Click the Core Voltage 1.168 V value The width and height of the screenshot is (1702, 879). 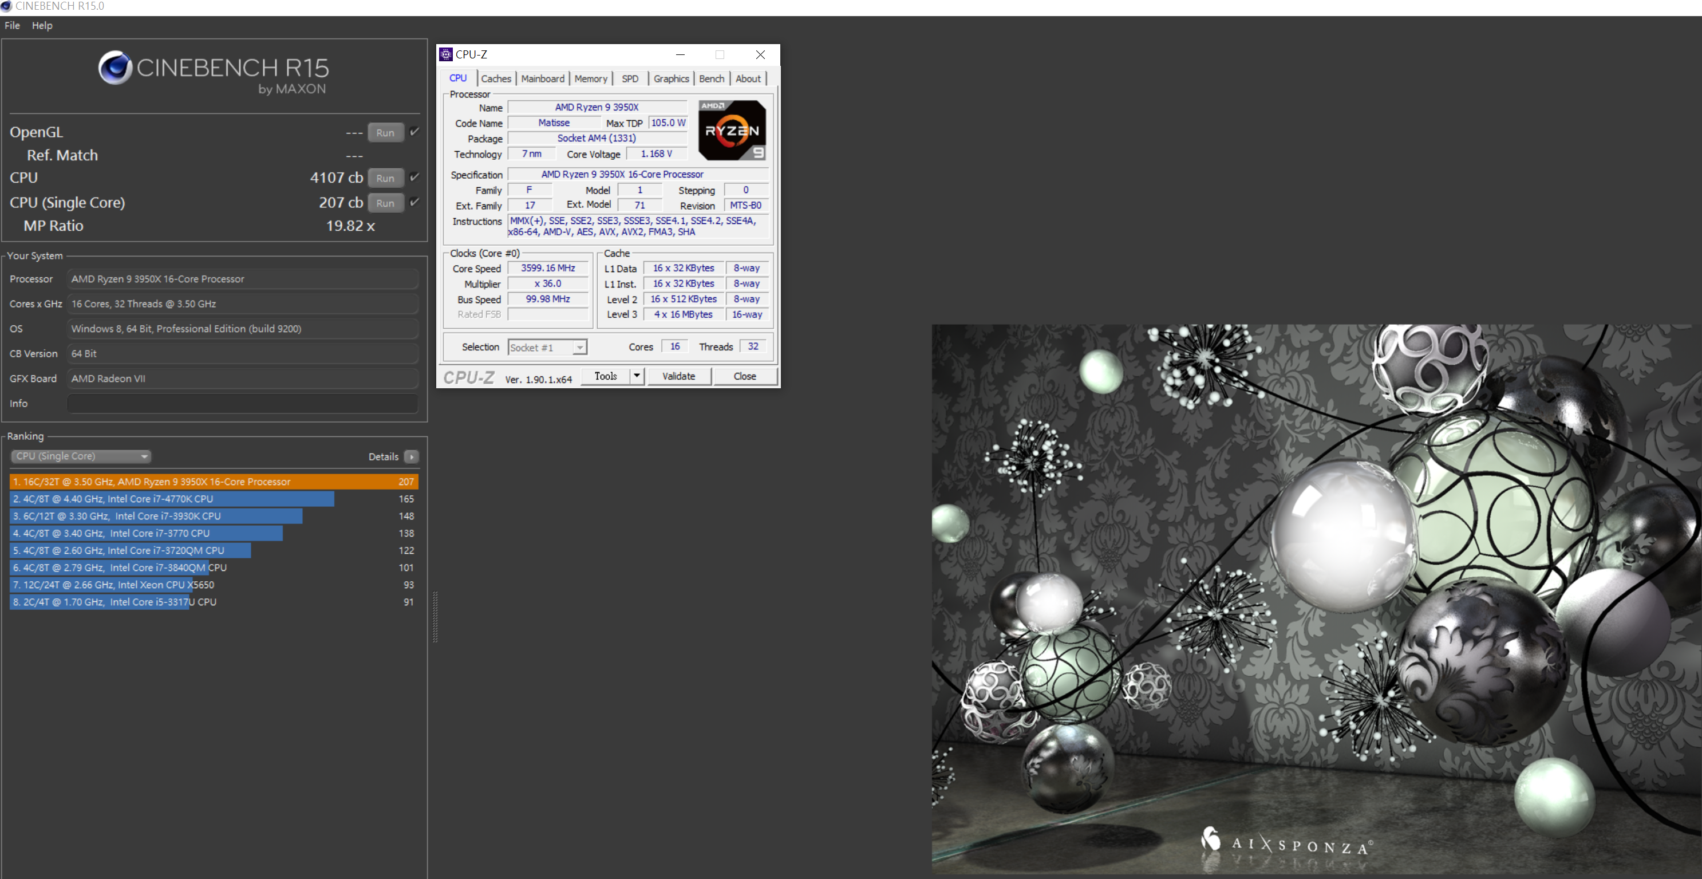tap(656, 154)
